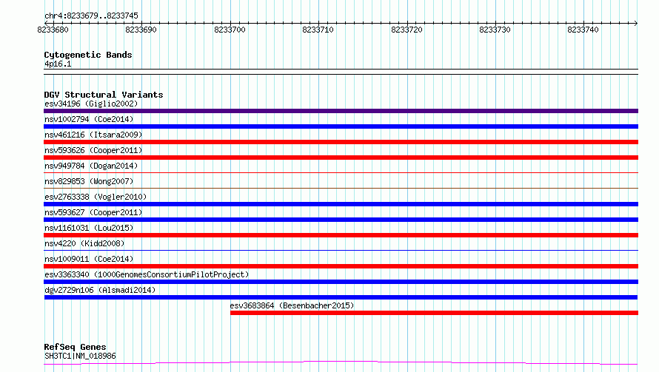Image resolution: width=659 pixels, height=372 pixels.
Task: Select the 4p16.1 cytogenetic band label
Action: [x=58, y=64]
